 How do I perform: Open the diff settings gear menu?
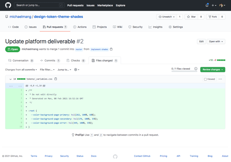click(76, 70)
